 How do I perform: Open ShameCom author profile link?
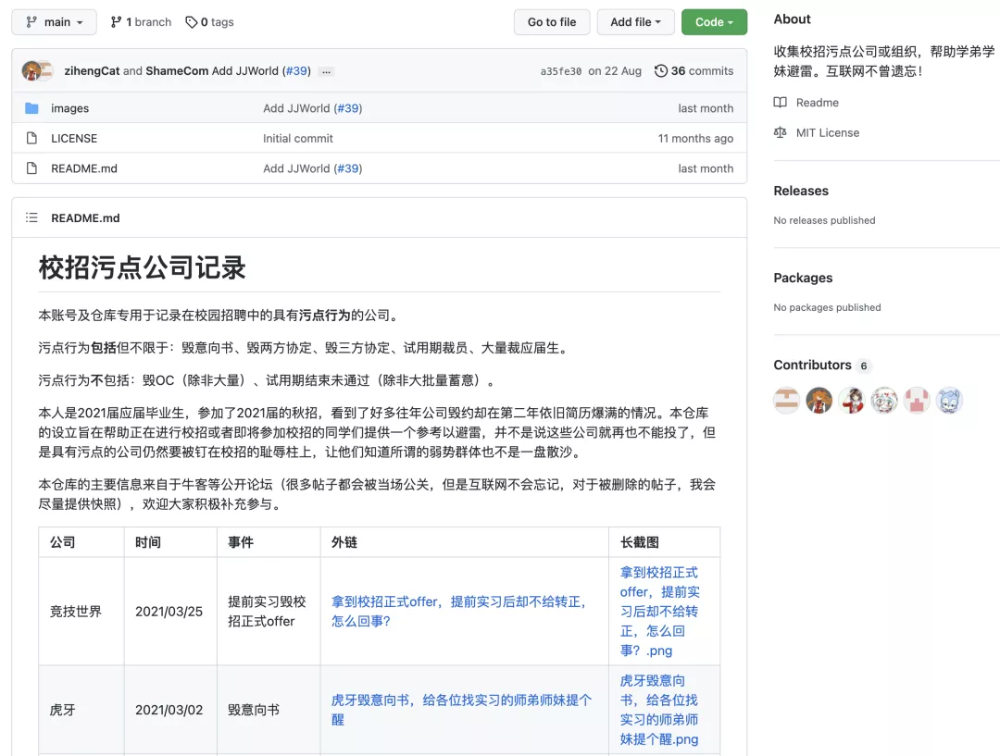click(x=177, y=70)
